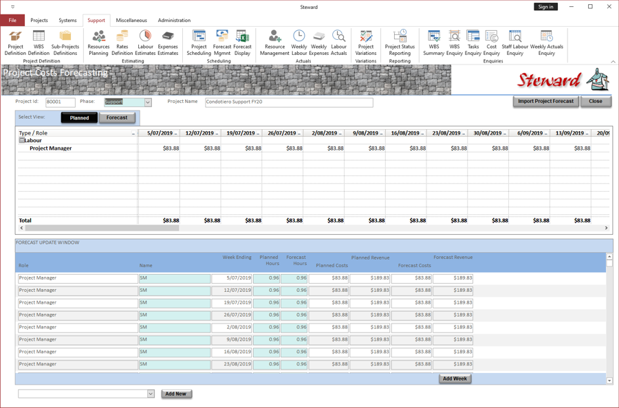The image size is (619, 408).
Task: Open the WBS Definition tool
Action: pos(39,43)
